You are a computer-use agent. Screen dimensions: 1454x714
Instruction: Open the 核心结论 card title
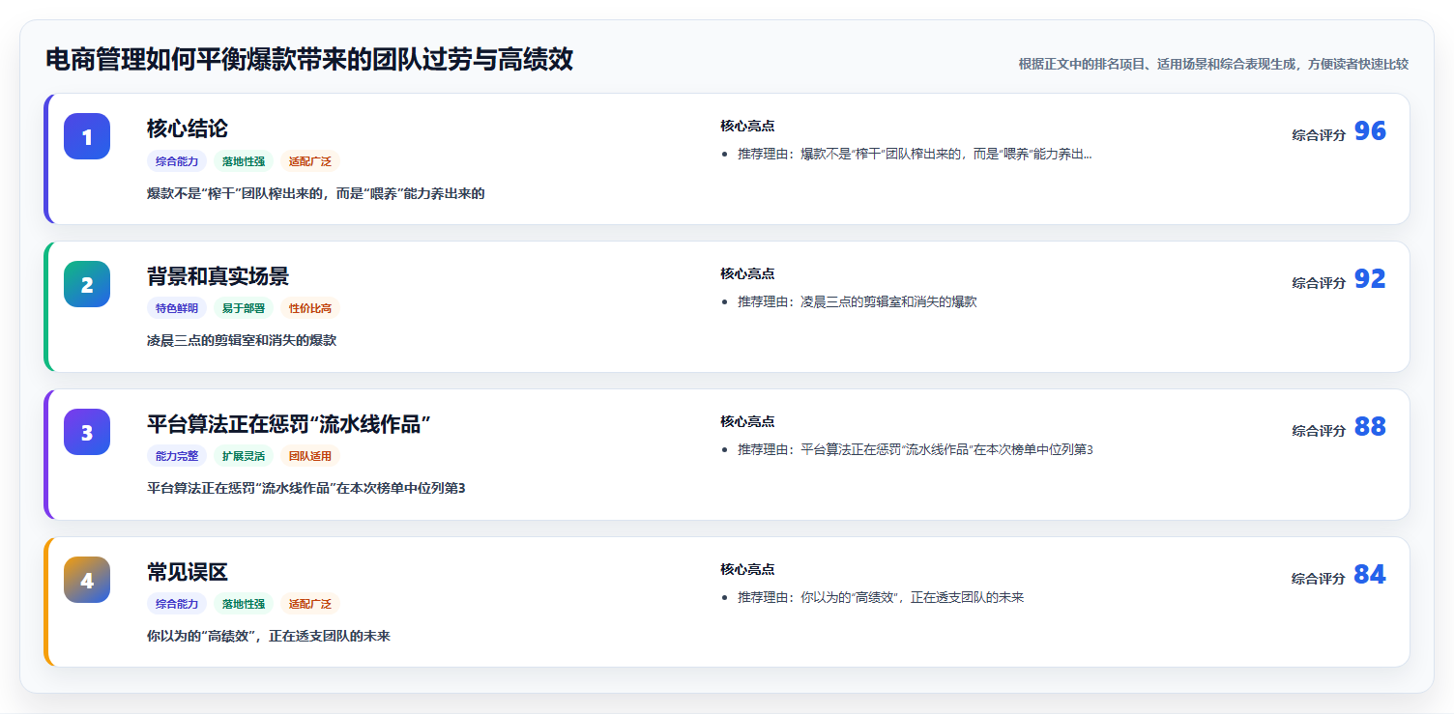188,129
